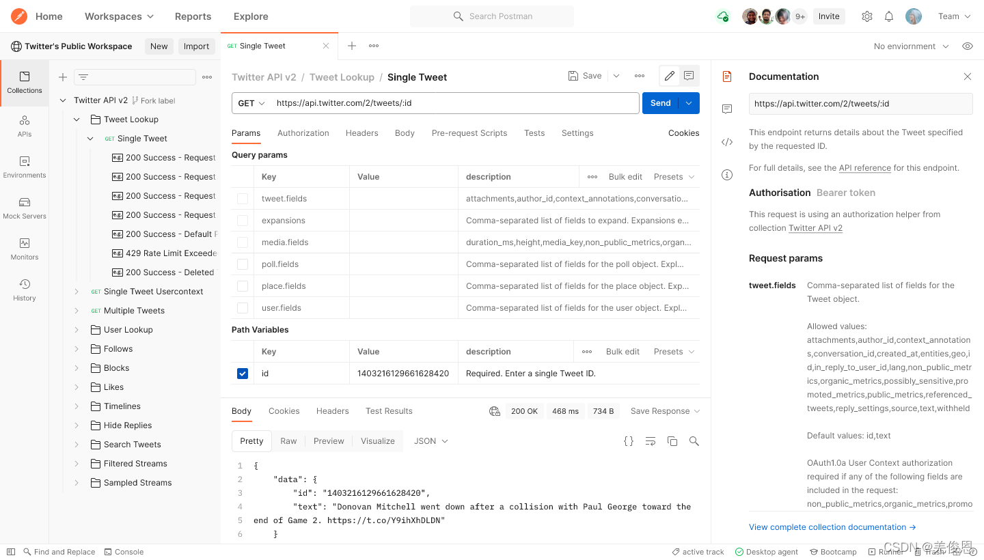Switch to the Authorization tab
Image resolution: width=984 pixels, height=560 pixels.
point(303,133)
